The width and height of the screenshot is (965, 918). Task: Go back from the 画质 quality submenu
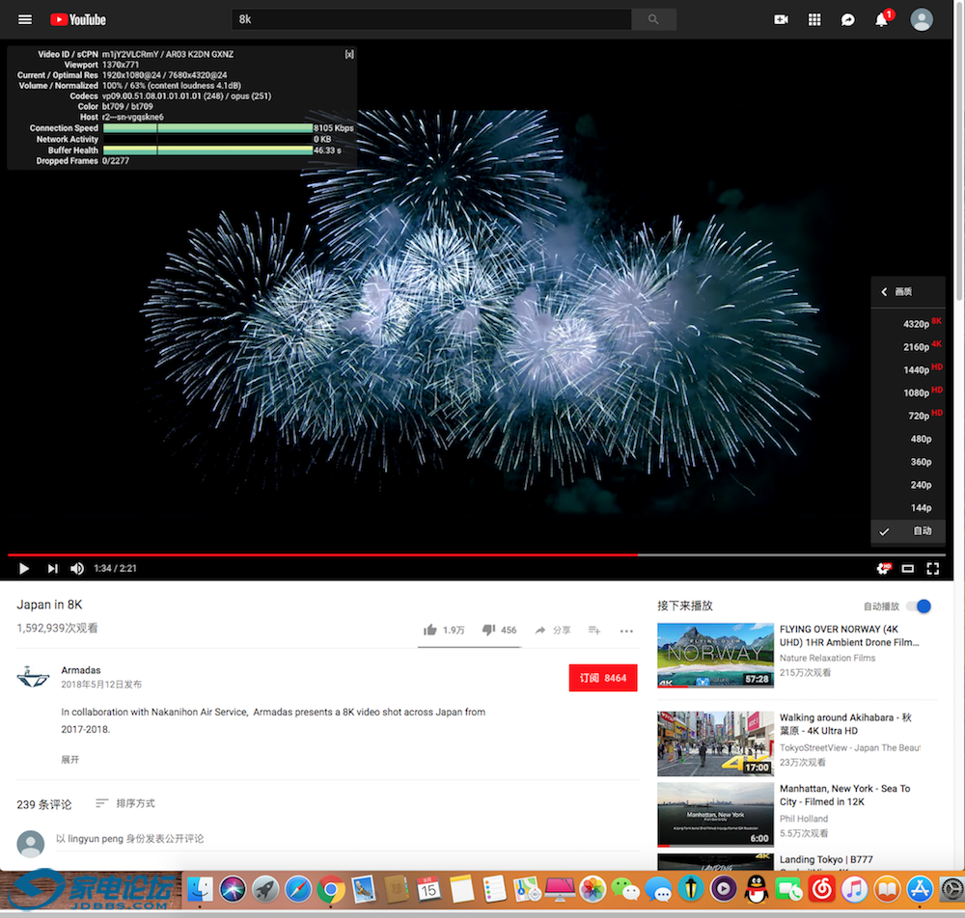pos(884,291)
